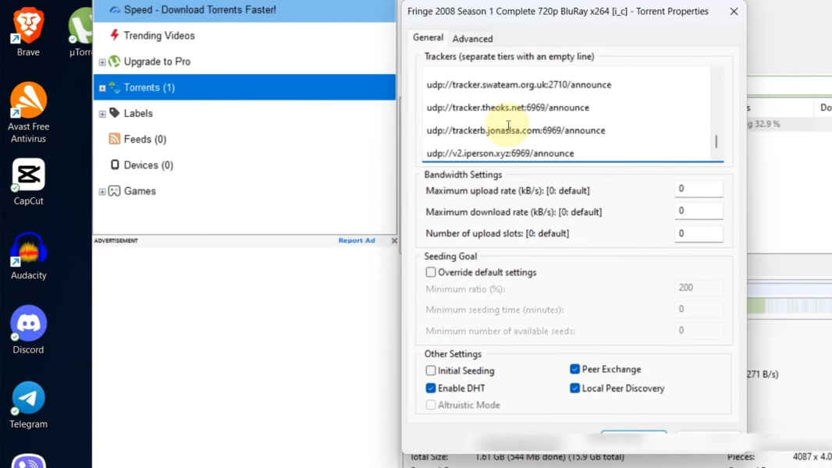
Task: Open the Discord desktop icon
Action: 28,330
